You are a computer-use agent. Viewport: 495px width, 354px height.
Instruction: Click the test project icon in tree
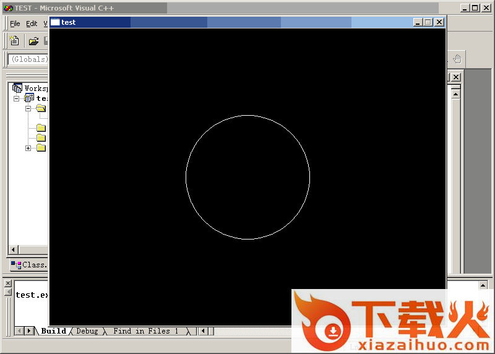29,98
